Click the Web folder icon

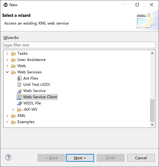[x=13, y=66]
